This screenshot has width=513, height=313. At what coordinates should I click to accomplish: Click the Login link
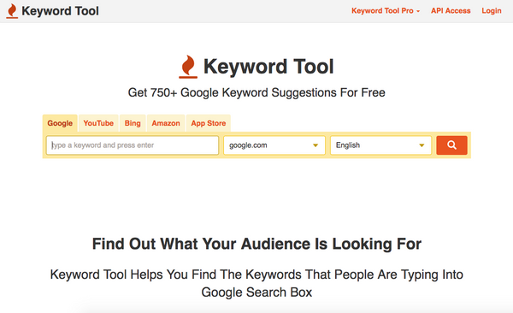[x=492, y=11]
